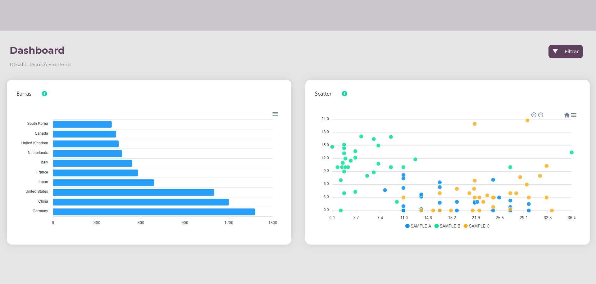Click the Scatter chart zoom-in icon
The height and width of the screenshot is (284, 596).
coord(534,115)
